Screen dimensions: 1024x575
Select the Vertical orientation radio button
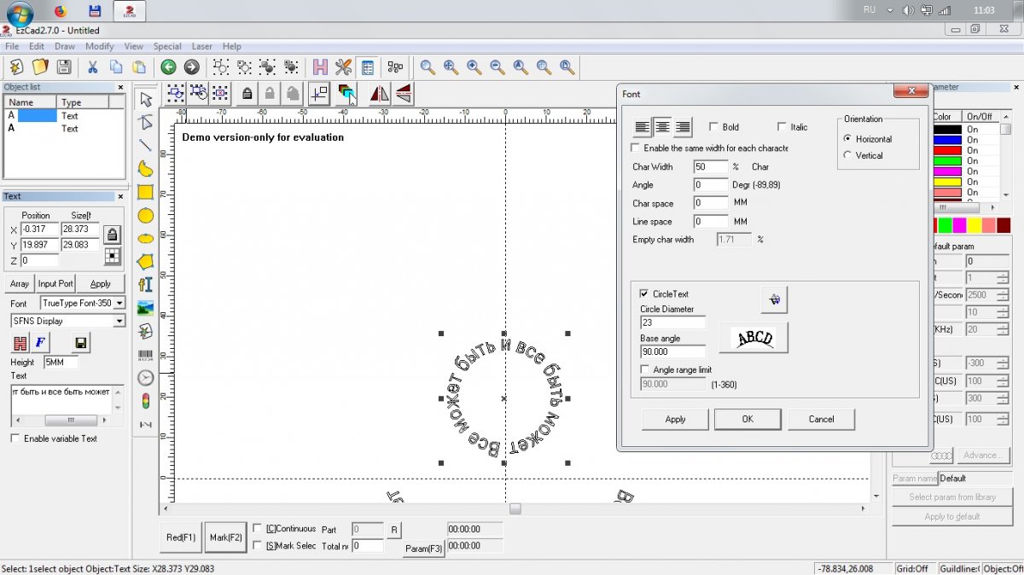click(847, 155)
